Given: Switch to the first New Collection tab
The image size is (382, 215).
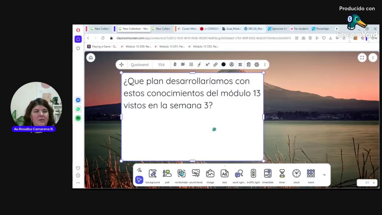Looking at the screenshot, I should [x=100, y=29].
